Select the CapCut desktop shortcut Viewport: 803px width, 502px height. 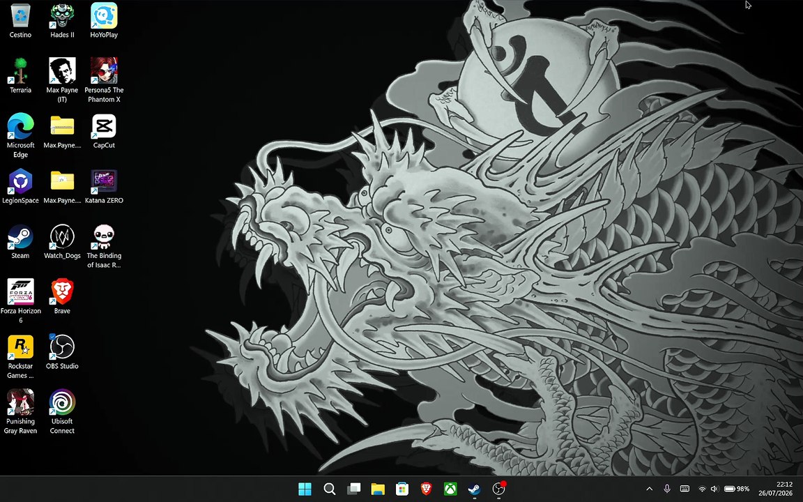pos(104,130)
